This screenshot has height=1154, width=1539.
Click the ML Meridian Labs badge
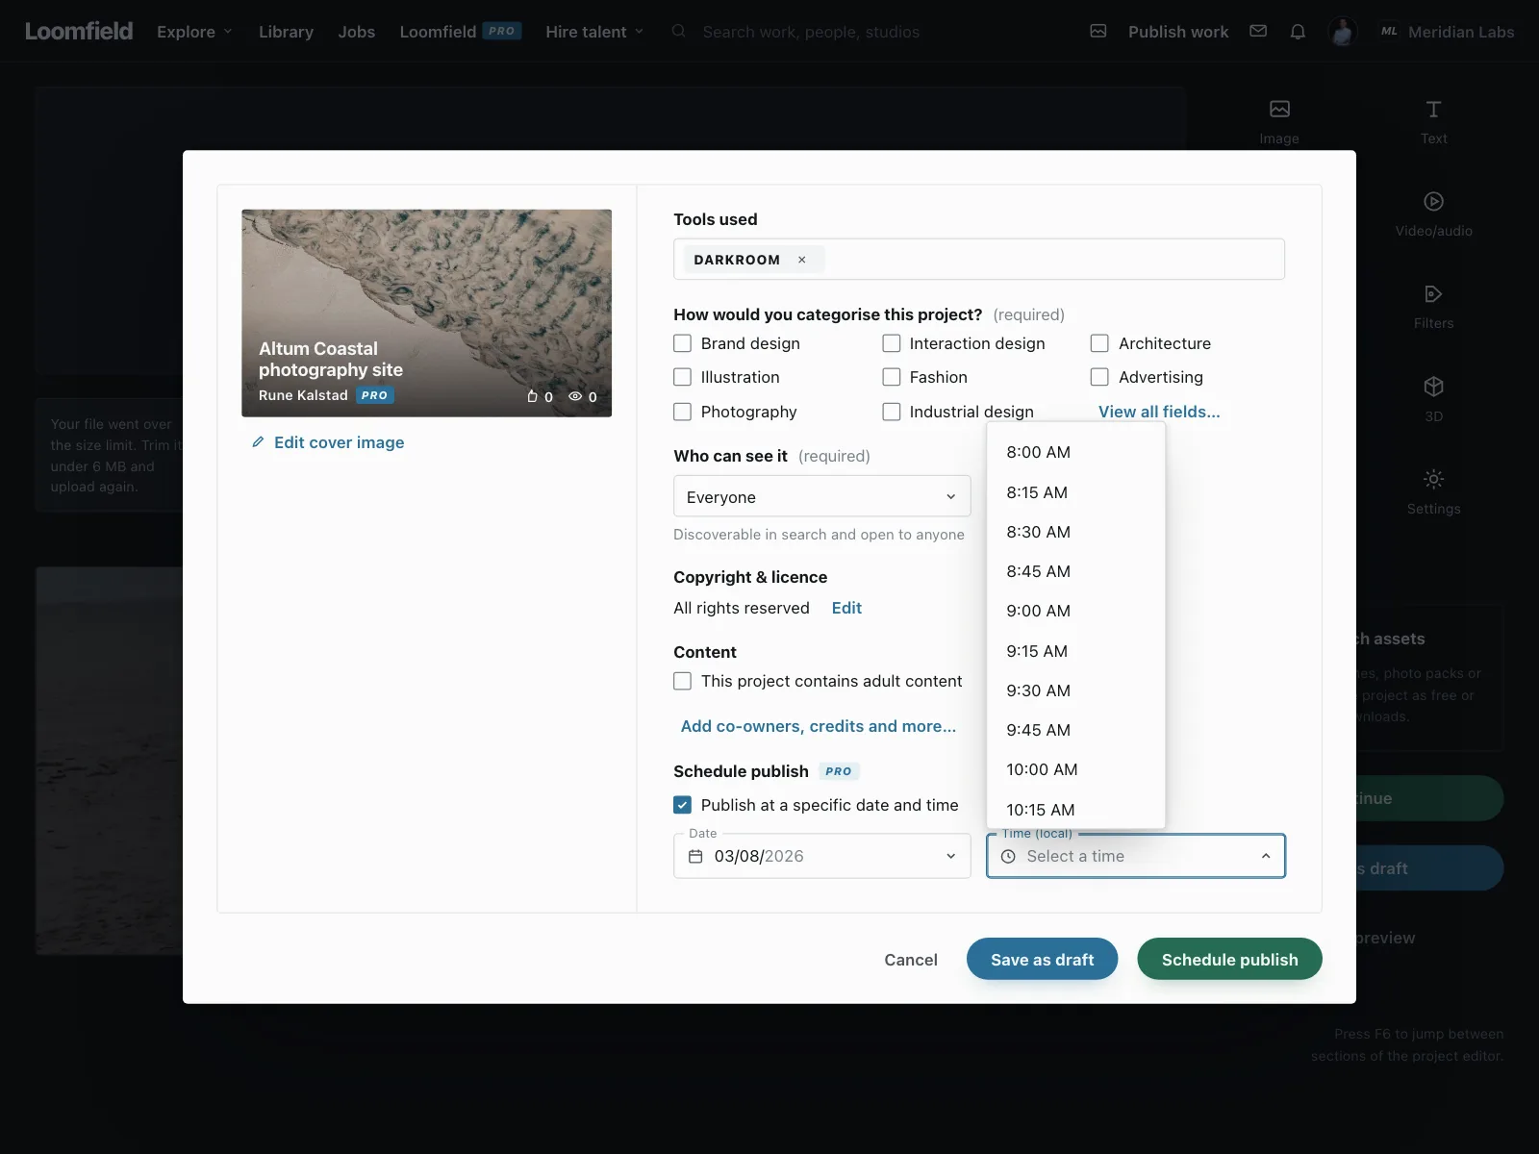1389,31
